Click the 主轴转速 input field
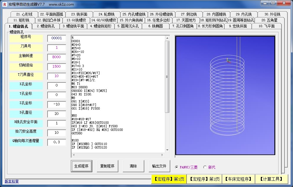Viewport: 293px width, 187px height. [x=57, y=57]
